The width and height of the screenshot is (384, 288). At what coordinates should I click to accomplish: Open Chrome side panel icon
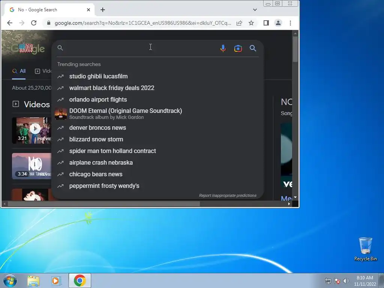coord(266,23)
